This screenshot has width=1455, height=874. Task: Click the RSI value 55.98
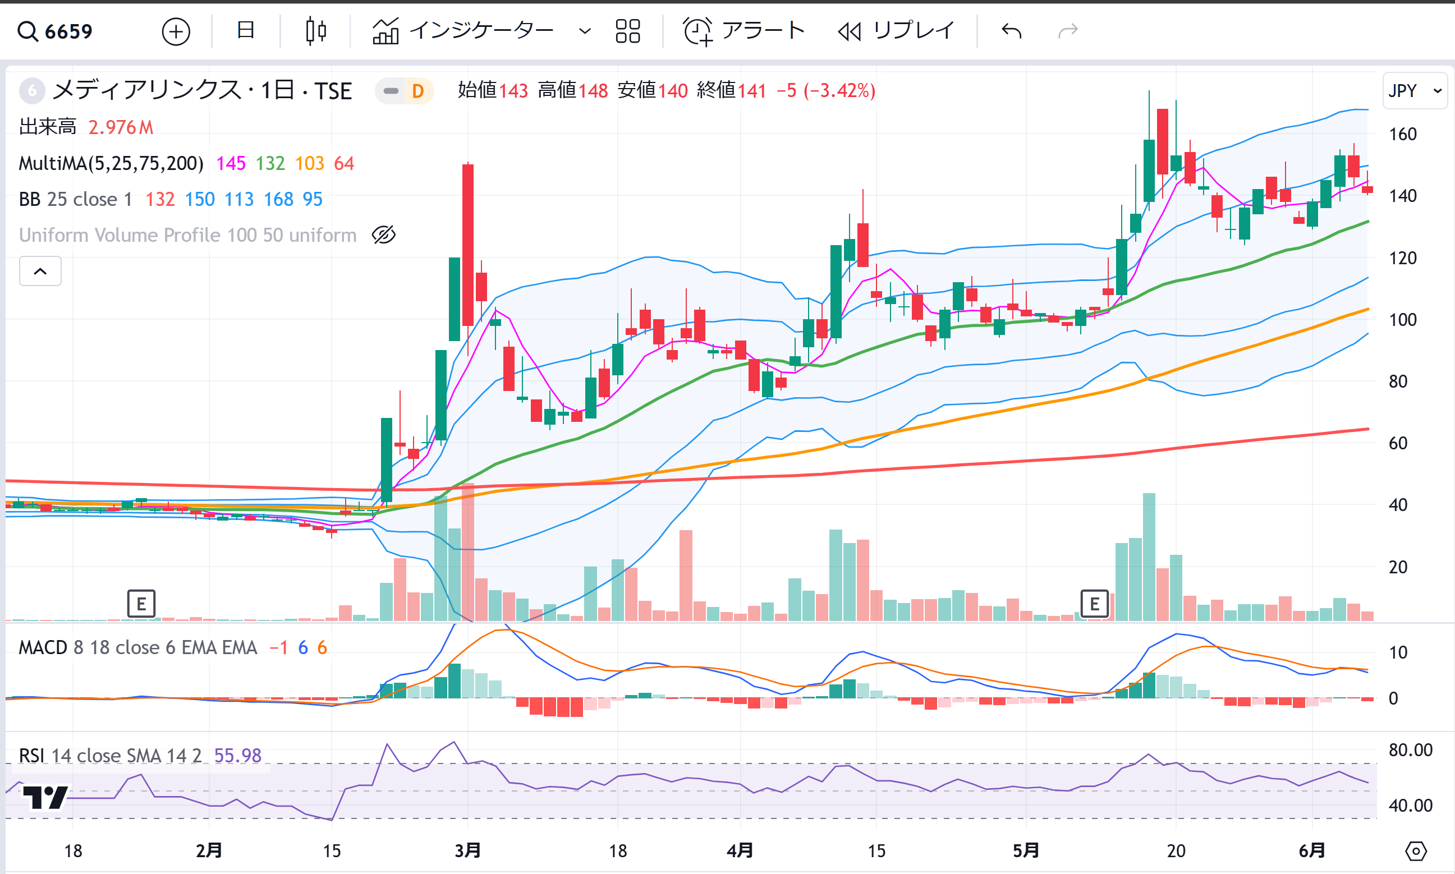pyautogui.click(x=237, y=755)
